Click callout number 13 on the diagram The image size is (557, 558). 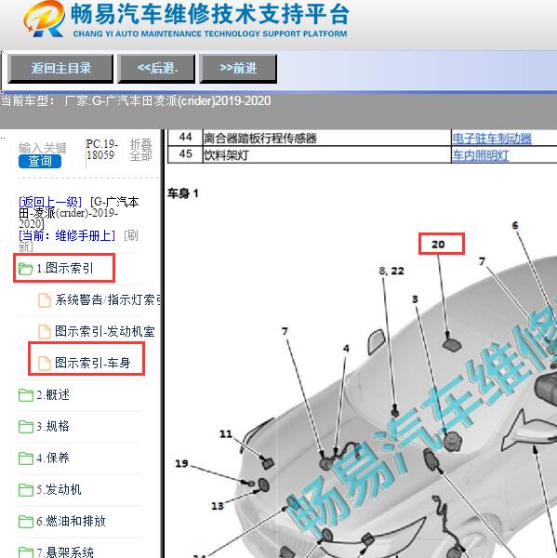pyautogui.click(x=218, y=506)
